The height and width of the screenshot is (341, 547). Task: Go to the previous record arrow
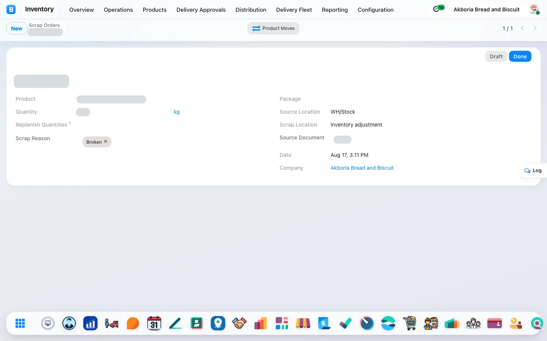[x=523, y=28]
